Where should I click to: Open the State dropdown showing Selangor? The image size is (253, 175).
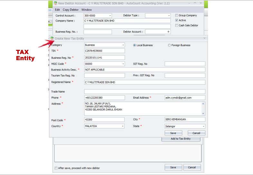(x=203, y=126)
